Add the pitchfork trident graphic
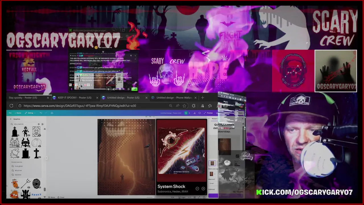 click(26, 184)
